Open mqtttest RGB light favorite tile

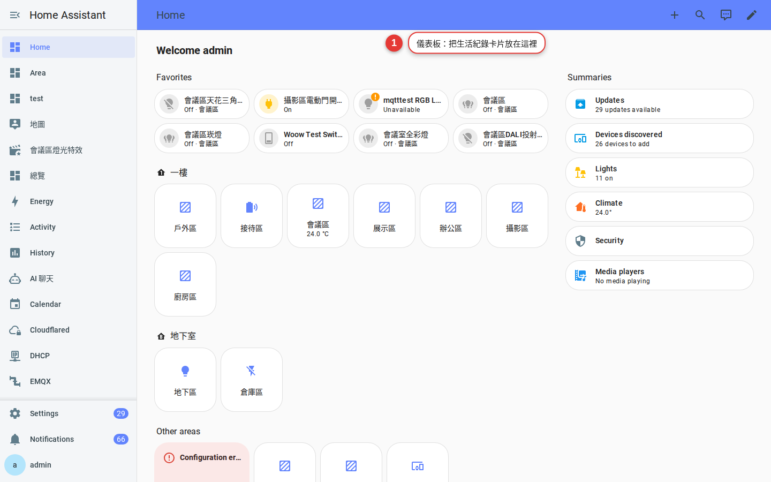[401, 104]
